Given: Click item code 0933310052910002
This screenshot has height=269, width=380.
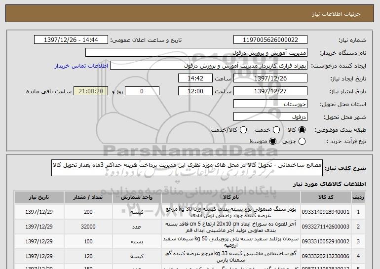Looking at the screenshot, I should click(326, 241).
